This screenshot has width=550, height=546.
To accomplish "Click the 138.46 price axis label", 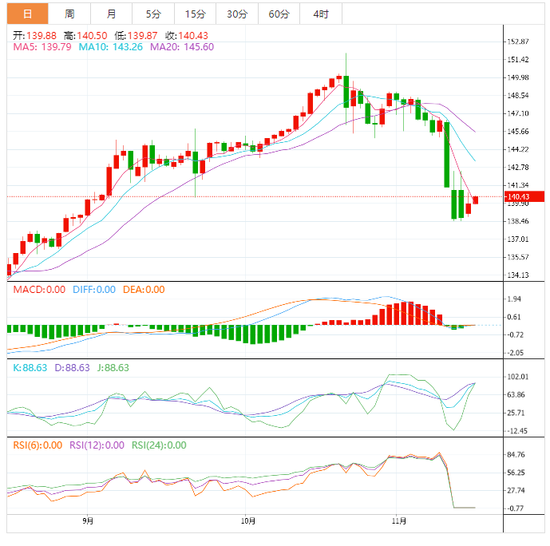I will 518,221.
